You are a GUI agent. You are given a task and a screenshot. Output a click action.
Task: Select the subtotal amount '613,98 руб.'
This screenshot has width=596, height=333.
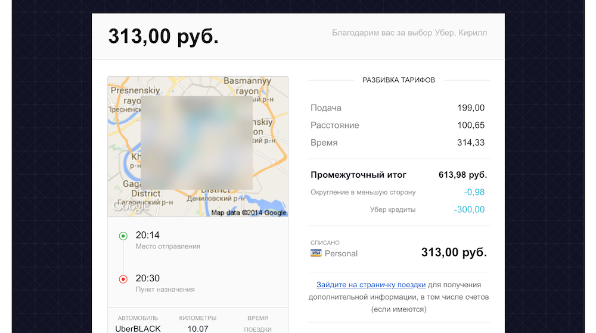[x=462, y=175]
